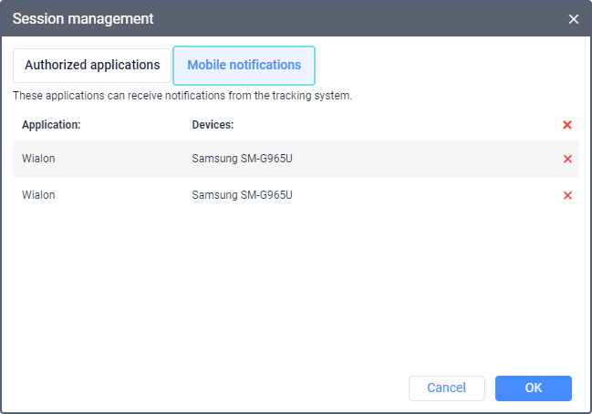Delete the first Wialon Samsung device entry

(x=567, y=159)
